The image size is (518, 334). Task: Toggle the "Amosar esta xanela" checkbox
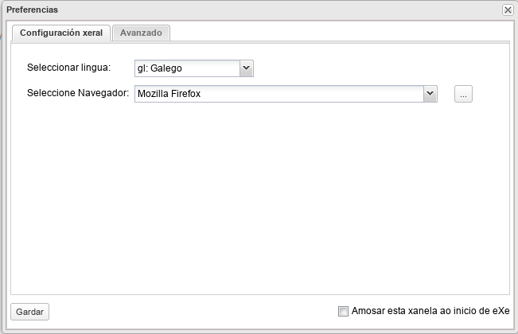tap(343, 312)
